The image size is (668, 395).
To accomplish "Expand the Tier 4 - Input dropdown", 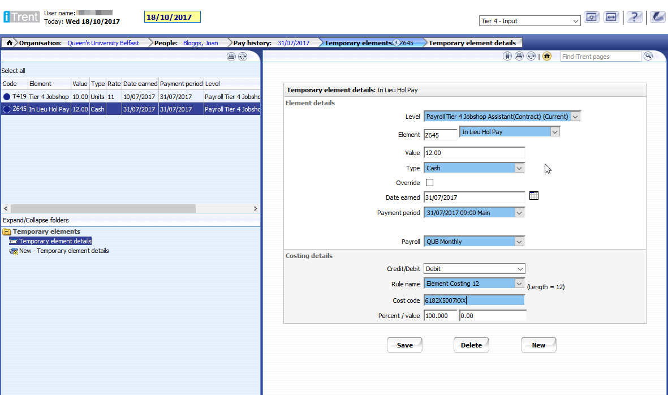I will [529, 21].
